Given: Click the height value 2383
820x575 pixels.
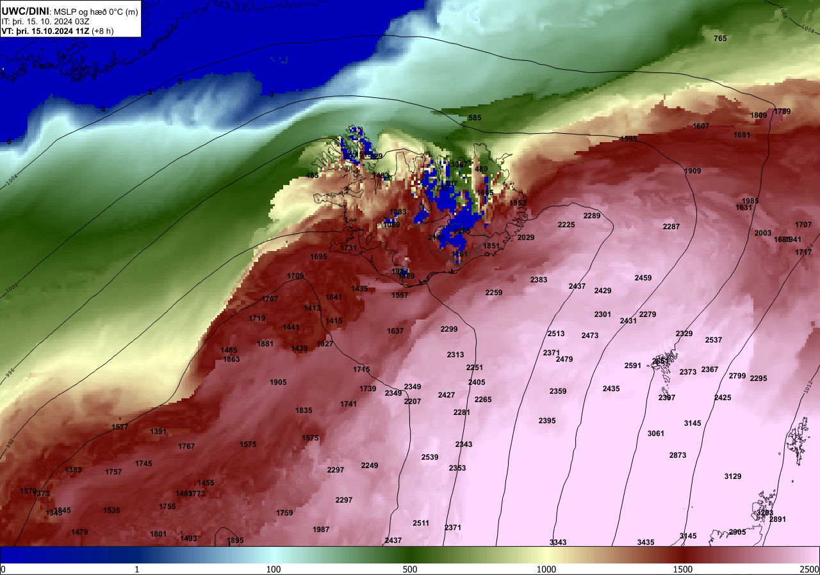Looking at the screenshot, I should point(539,280).
